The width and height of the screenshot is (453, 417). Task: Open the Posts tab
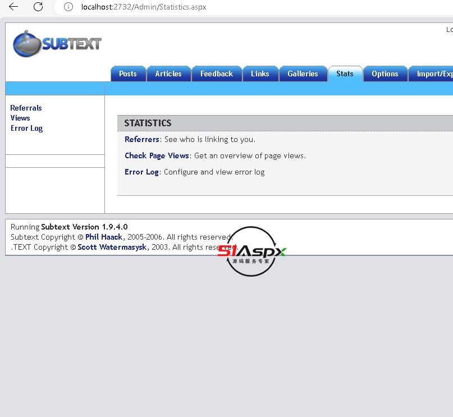[x=128, y=74]
